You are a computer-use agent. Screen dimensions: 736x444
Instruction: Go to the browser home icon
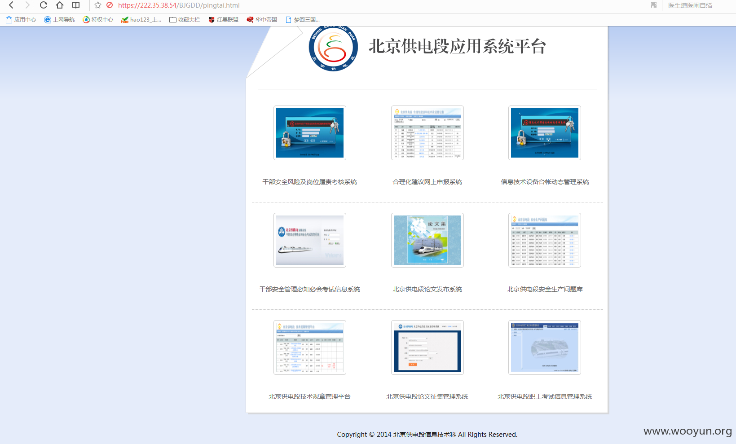(x=60, y=5)
